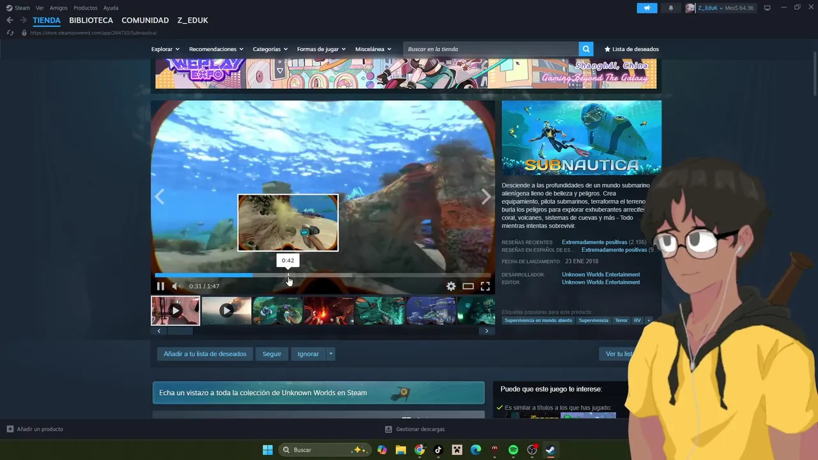Open the Steam menu

pos(18,8)
